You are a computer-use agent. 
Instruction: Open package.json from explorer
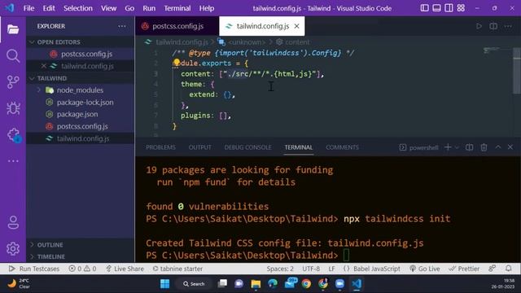81,114
